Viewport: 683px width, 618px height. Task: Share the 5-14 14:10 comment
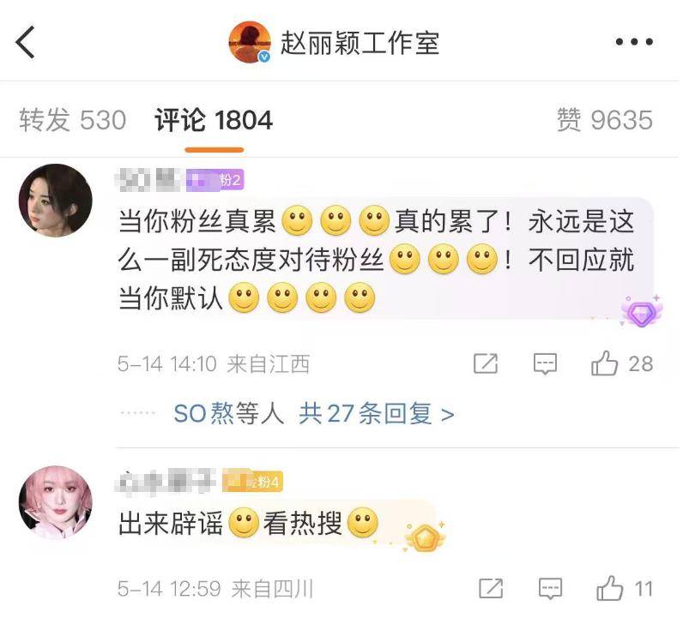(486, 363)
